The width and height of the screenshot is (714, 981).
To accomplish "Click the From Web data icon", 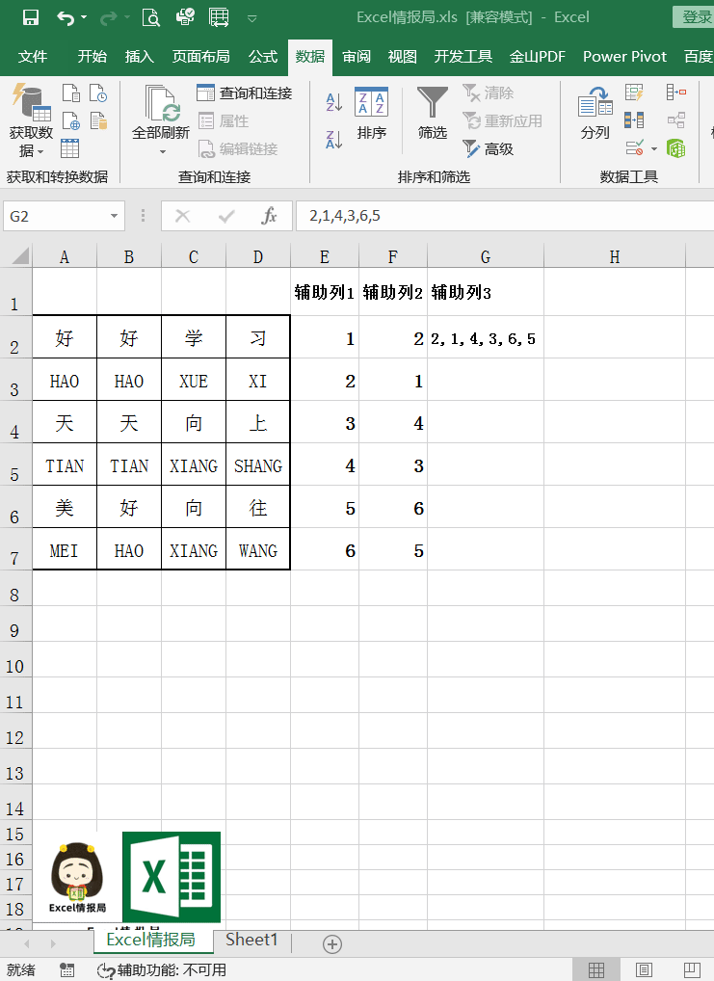I will coord(71,120).
